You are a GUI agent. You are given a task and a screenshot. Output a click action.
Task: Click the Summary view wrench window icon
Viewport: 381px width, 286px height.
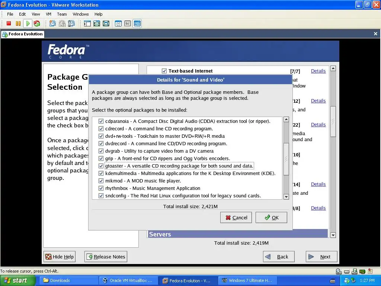pyautogui.click(x=118, y=23)
